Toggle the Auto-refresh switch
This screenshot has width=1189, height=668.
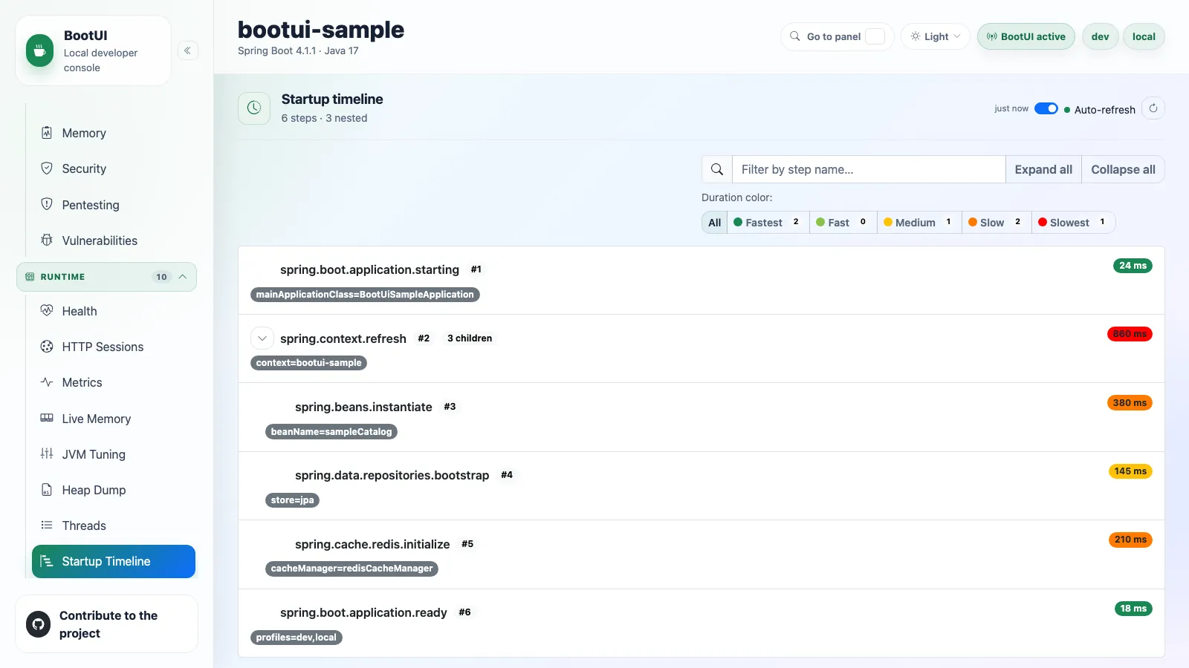[1046, 108]
